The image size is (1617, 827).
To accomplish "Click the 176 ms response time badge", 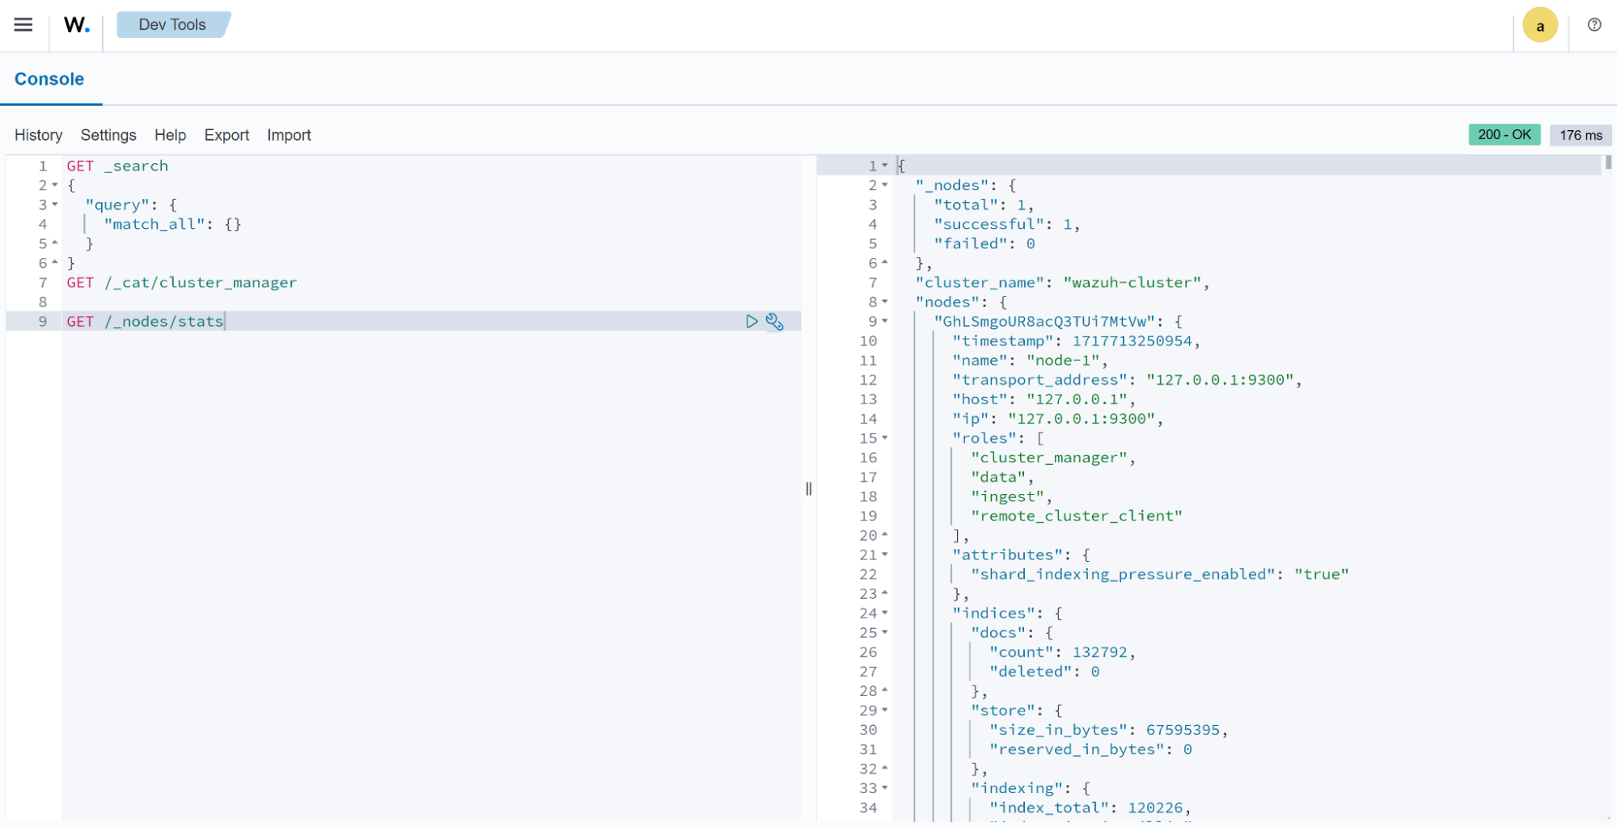I will 1580,134.
